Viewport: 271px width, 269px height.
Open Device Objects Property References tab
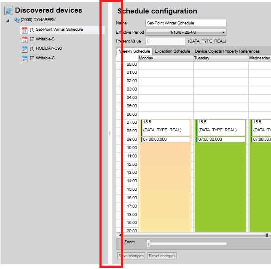(227, 51)
